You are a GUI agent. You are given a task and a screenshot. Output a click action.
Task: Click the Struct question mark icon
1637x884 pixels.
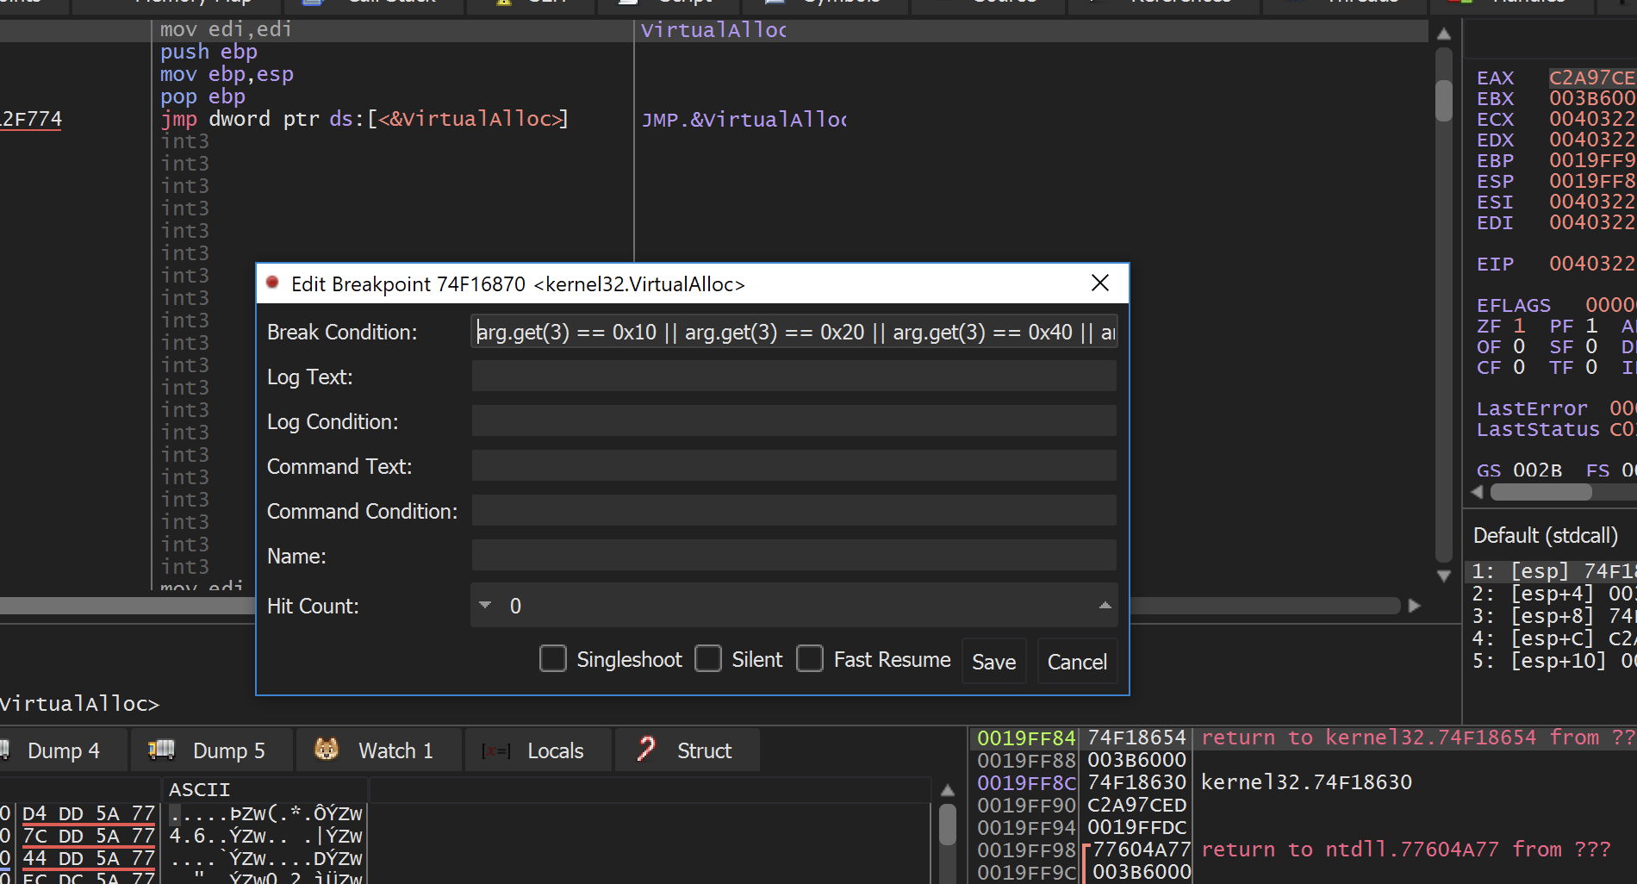pos(646,750)
